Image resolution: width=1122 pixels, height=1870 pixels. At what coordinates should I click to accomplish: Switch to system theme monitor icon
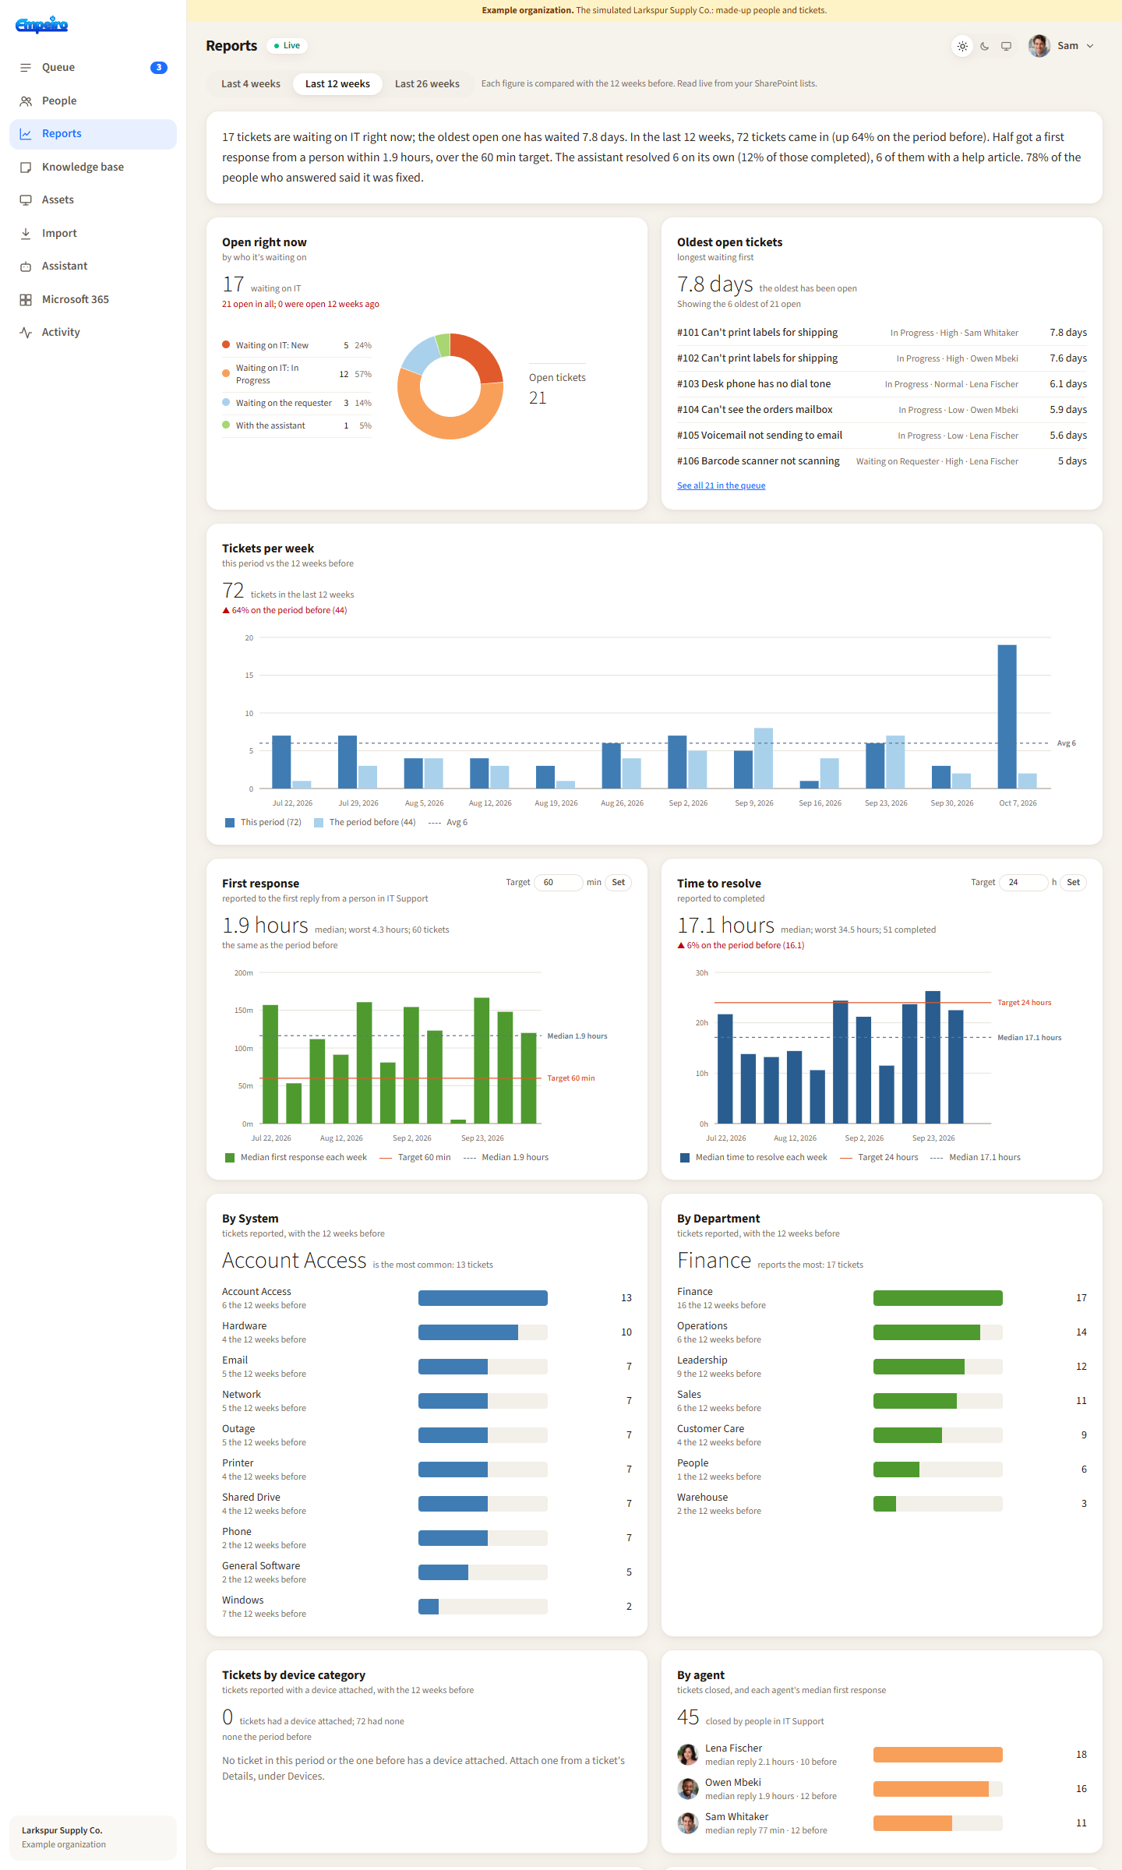[1007, 47]
